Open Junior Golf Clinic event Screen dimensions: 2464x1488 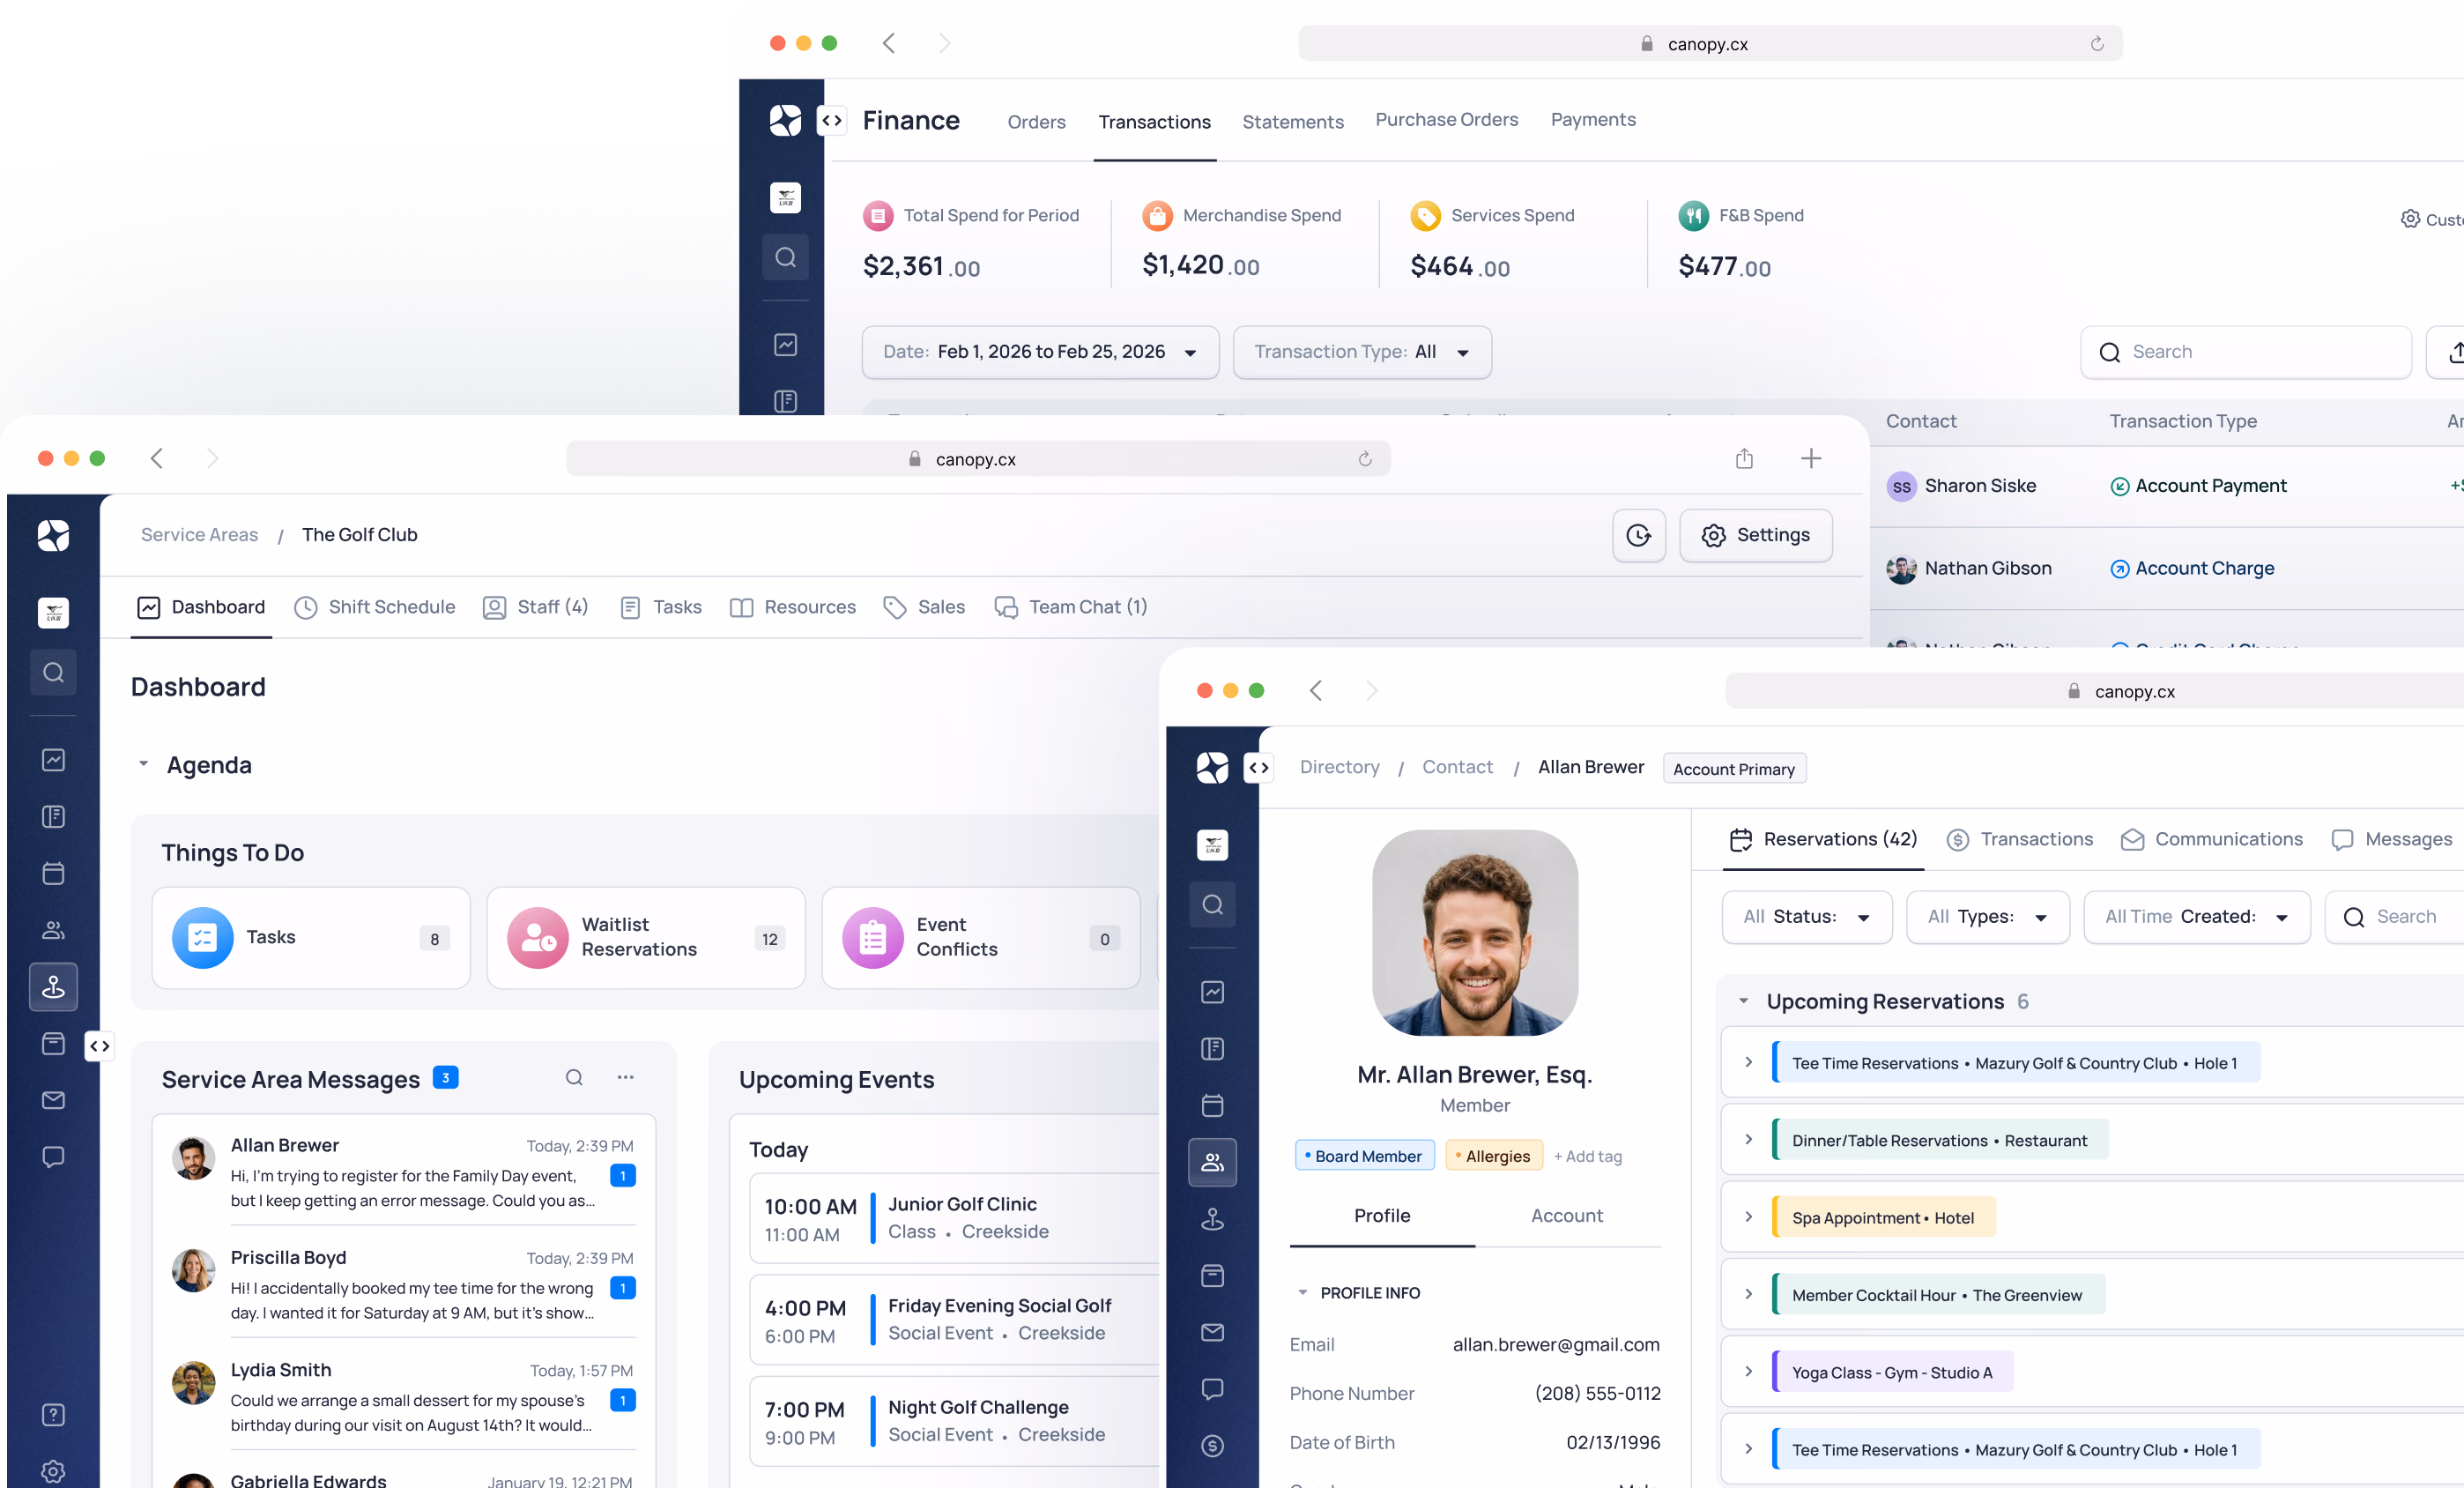click(955, 1217)
